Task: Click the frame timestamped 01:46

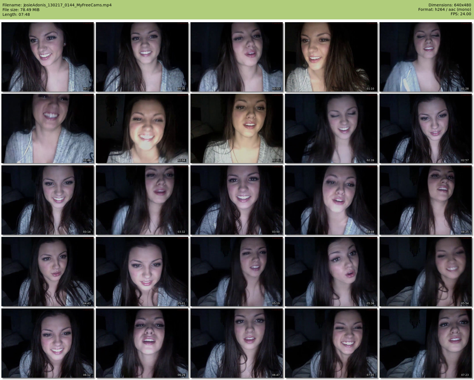Action: coord(47,128)
